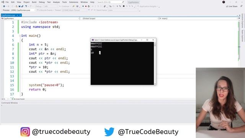This screenshot has width=245, height=138.
Task: Click the Break All debug icon
Action: [x=83, y=6]
